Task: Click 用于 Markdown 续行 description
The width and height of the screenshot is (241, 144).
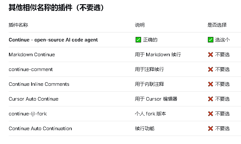Action: point(158,55)
